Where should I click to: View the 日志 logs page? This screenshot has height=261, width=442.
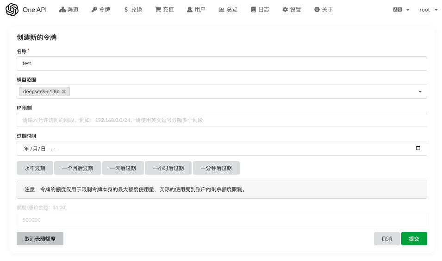coord(260,10)
